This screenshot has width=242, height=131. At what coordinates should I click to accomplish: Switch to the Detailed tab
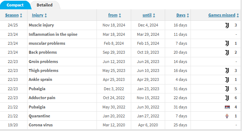pyautogui.click(x=45, y=5)
